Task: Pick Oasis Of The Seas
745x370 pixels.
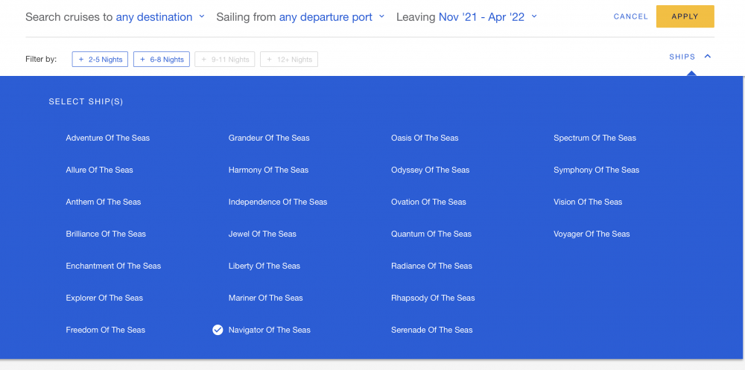Action: pyautogui.click(x=425, y=138)
